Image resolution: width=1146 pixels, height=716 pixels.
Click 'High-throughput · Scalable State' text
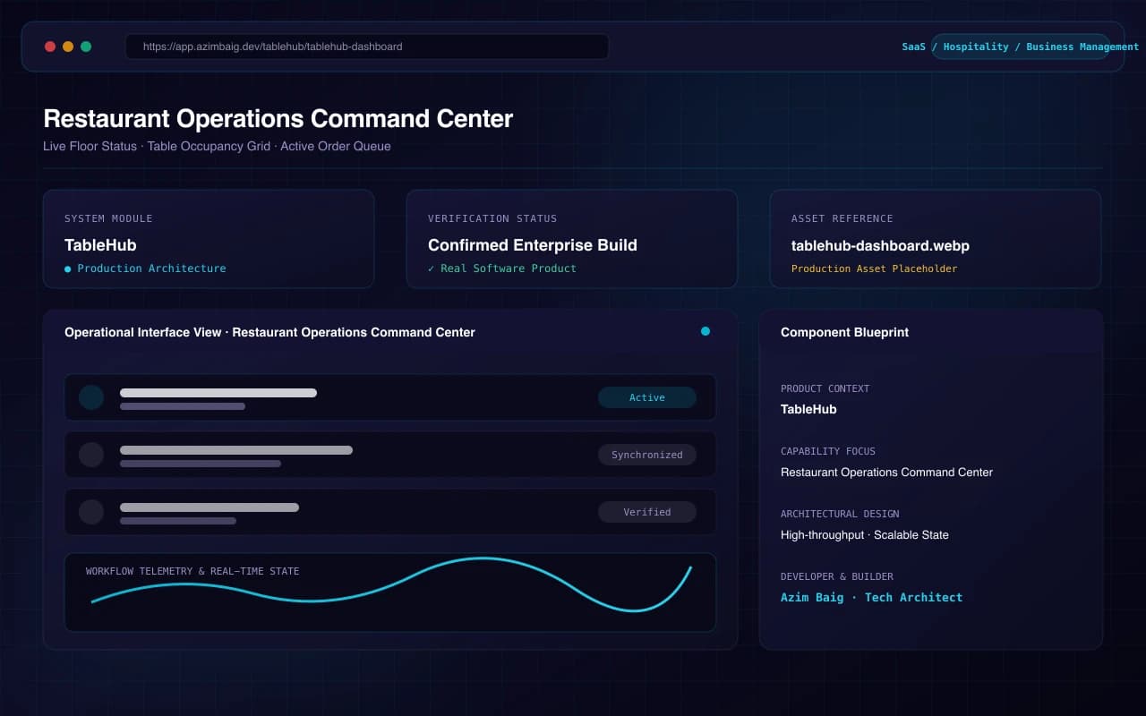[x=865, y=534]
